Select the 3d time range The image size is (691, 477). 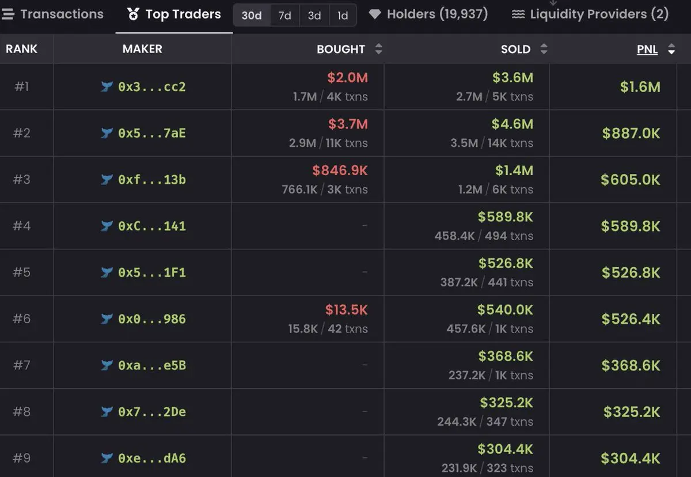click(x=314, y=16)
